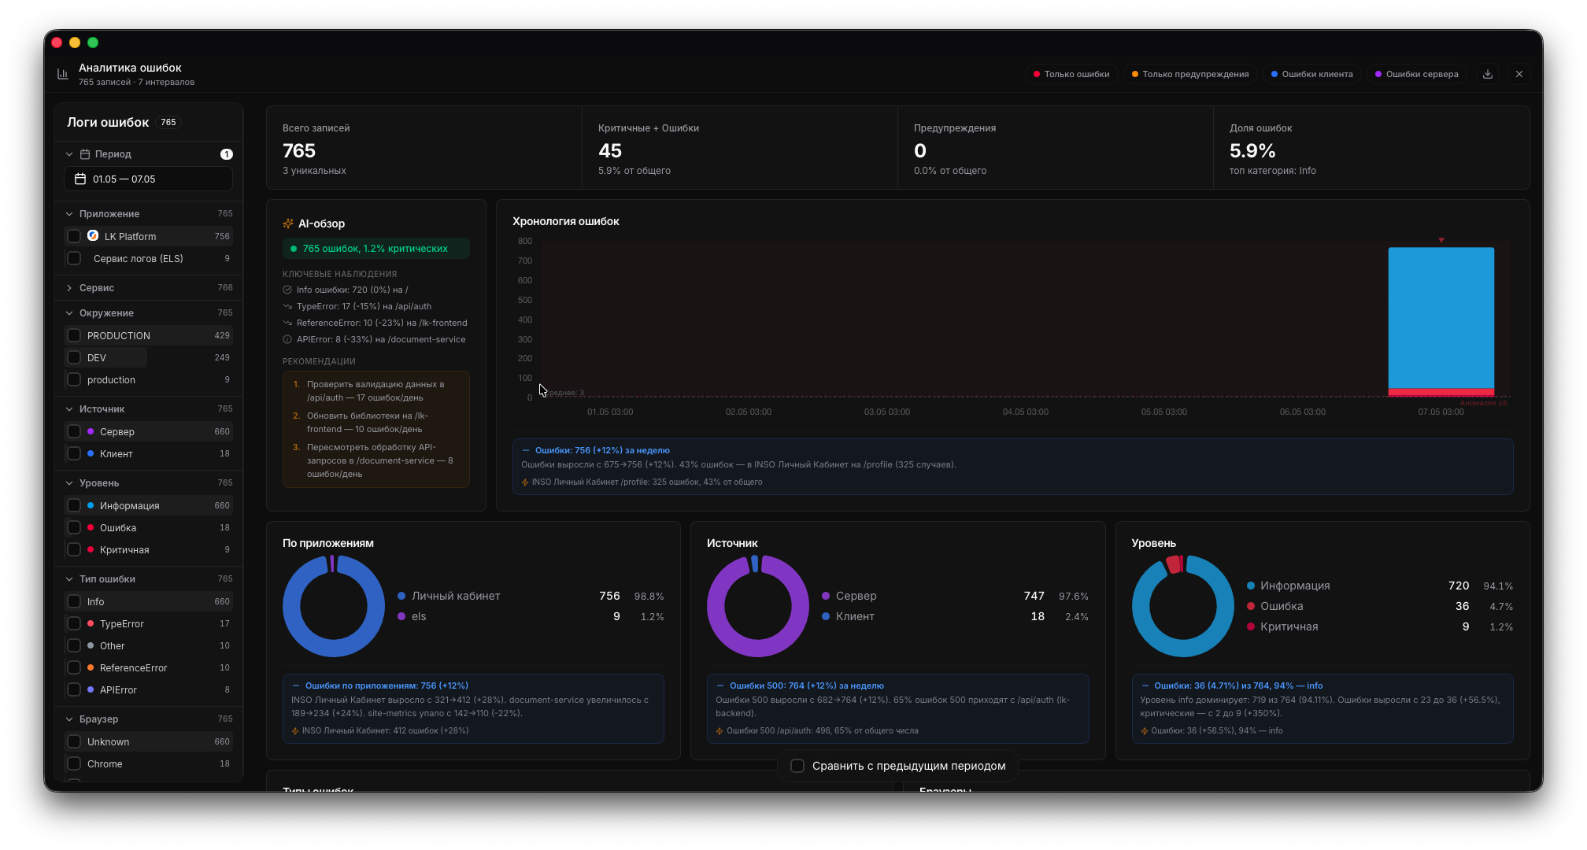Tick the Ошибка level checkbox
Viewport: 1587px width, 850px height.
pyautogui.click(x=74, y=527)
